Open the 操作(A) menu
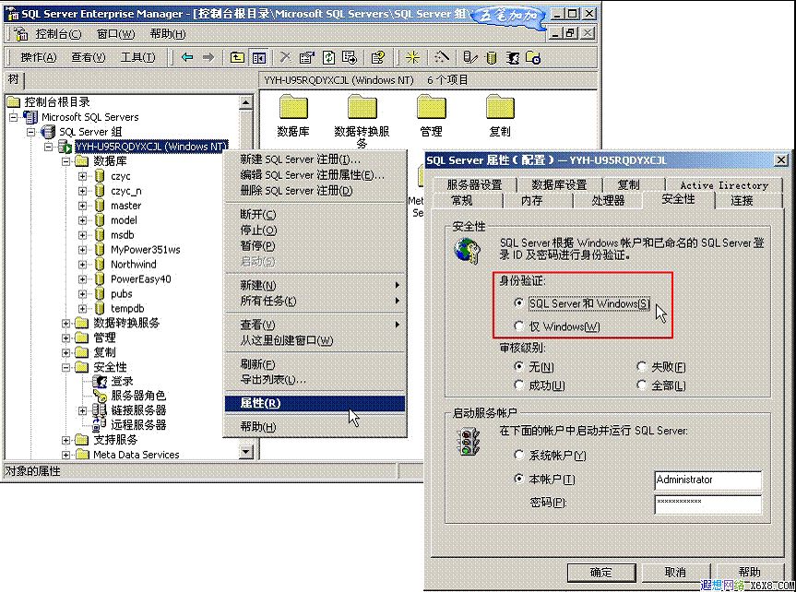The image size is (796, 592). pos(39,57)
